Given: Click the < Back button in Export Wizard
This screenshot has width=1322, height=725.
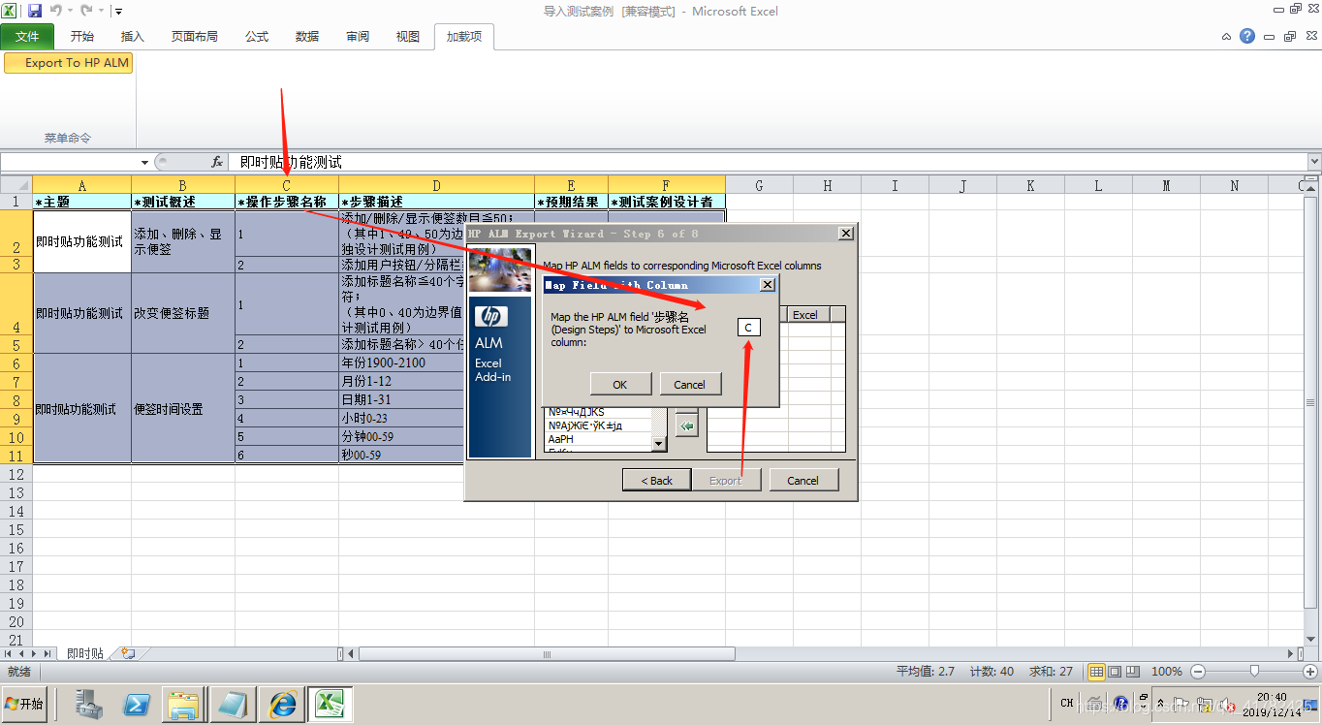Looking at the screenshot, I should 656,480.
